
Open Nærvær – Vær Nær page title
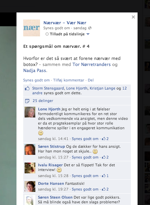(x=65, y=23)
